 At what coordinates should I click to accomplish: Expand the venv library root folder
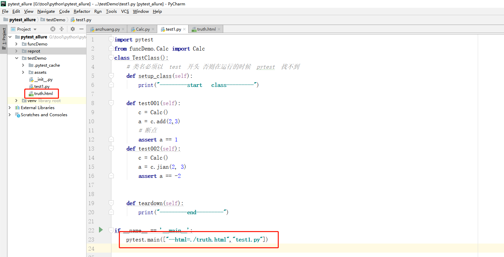coord(16,100)
